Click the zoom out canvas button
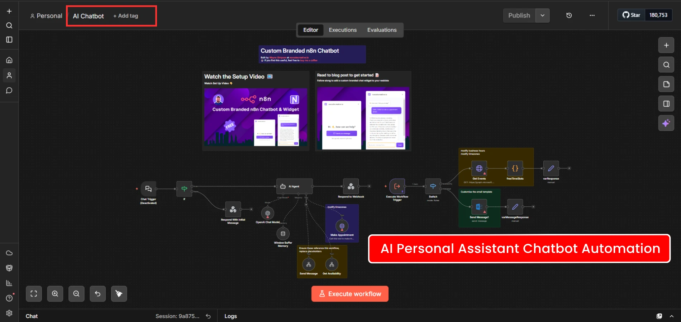The height and width of the screenshot is (322, 681). pyautogui.click(x=76, y=294)
